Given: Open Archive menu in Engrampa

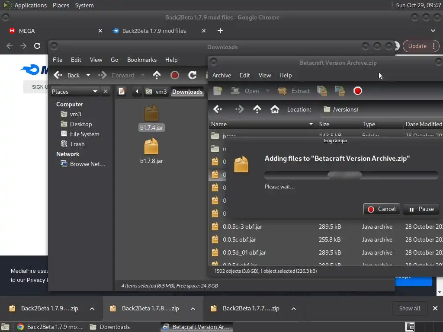Looking at the screenshot, I should 221,75.
